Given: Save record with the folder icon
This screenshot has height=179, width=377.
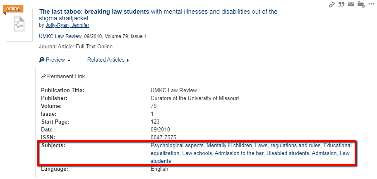Looking at the screenshot, I should (361, 4).
